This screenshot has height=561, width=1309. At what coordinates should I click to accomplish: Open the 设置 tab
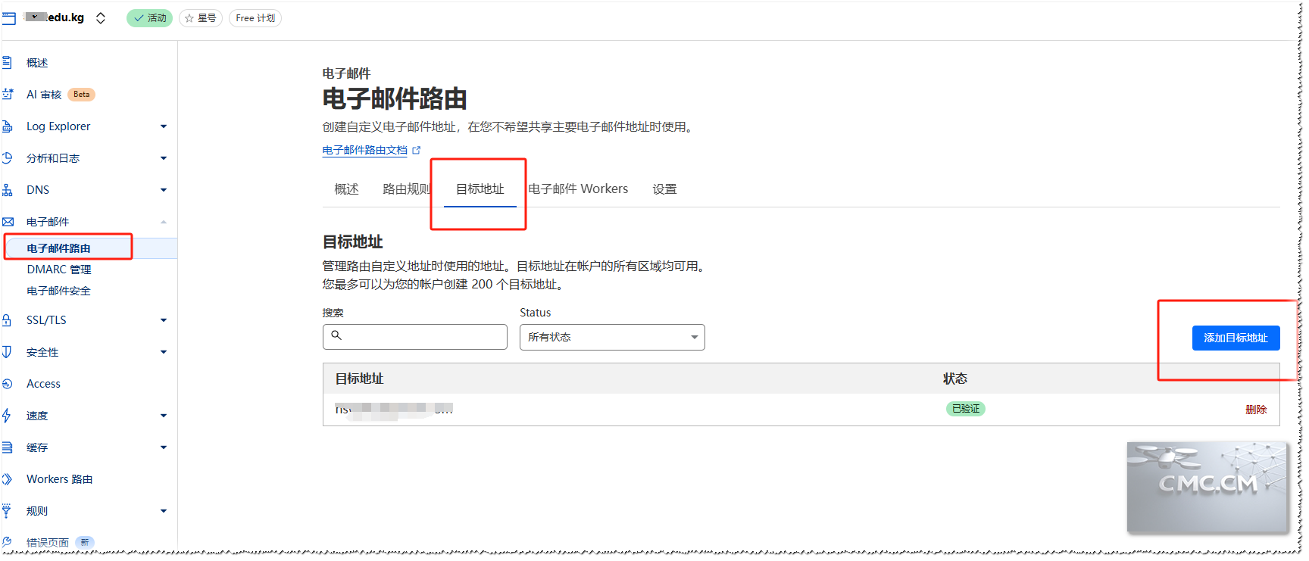pos(664,189)
